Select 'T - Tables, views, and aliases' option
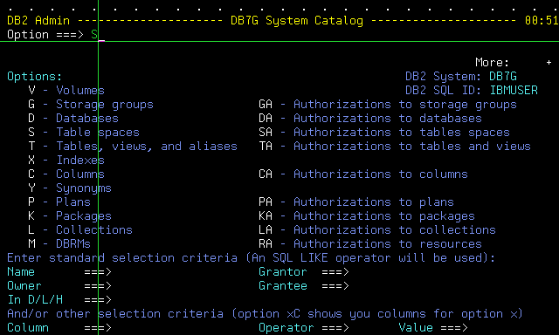 click(133, 146)
